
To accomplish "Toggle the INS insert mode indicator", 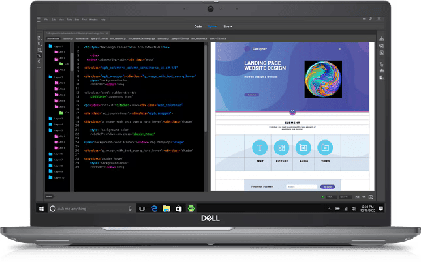I will pos(358,197).
